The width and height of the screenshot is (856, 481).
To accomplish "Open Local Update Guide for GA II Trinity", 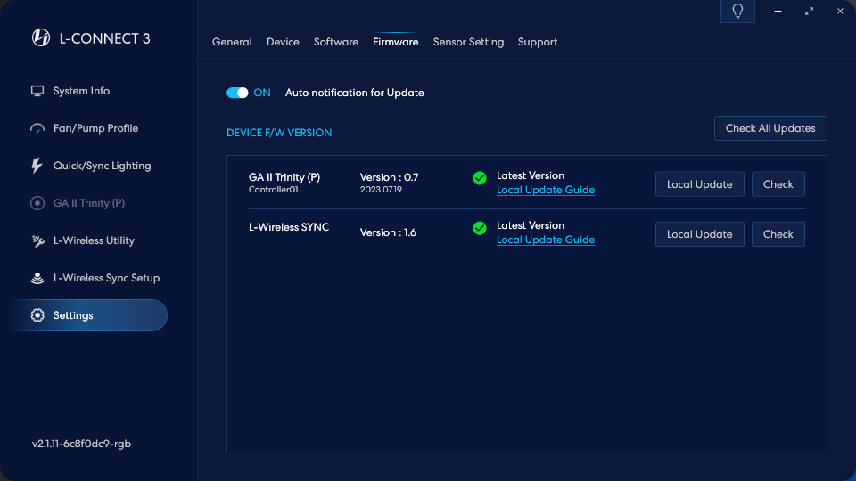I will 546,190.
